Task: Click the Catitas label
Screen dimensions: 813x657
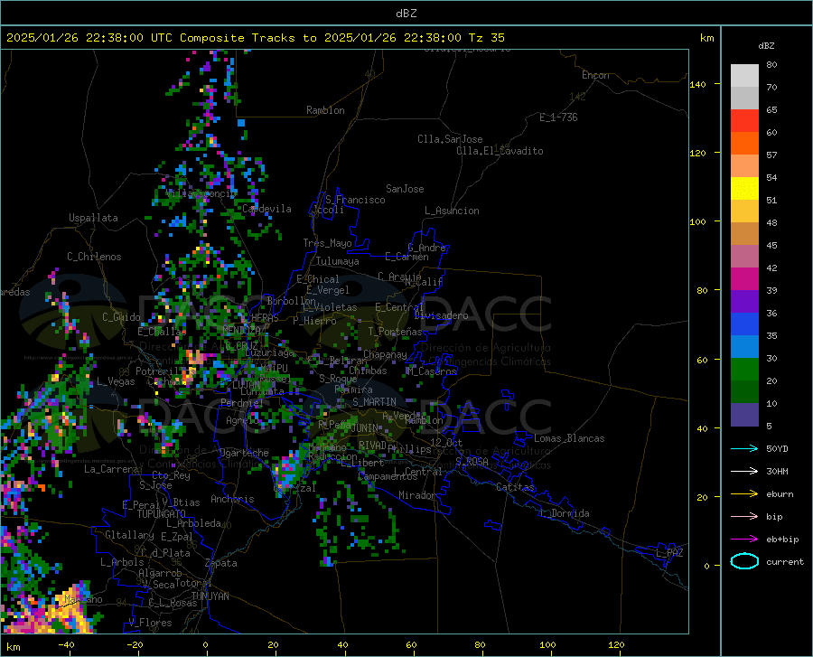Action: (x=515, y=487)
